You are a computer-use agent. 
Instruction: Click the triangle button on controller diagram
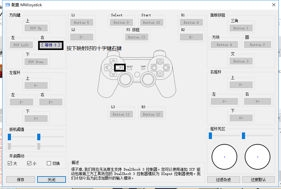160,62
